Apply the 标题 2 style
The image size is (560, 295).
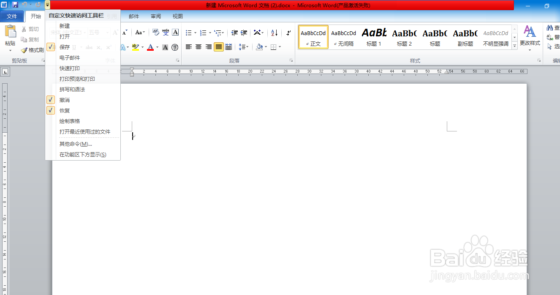click(x=404, y=37)
